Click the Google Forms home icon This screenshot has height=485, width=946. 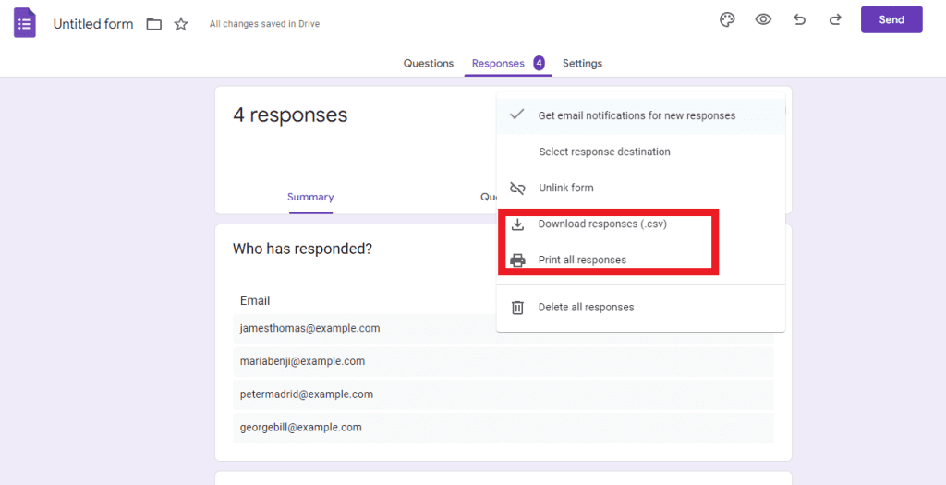click(x=25, y=23)
